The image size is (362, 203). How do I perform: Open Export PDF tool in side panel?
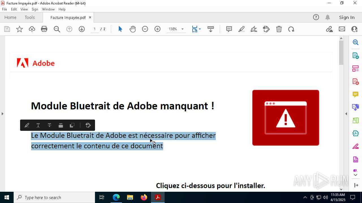tap(355, 55)
